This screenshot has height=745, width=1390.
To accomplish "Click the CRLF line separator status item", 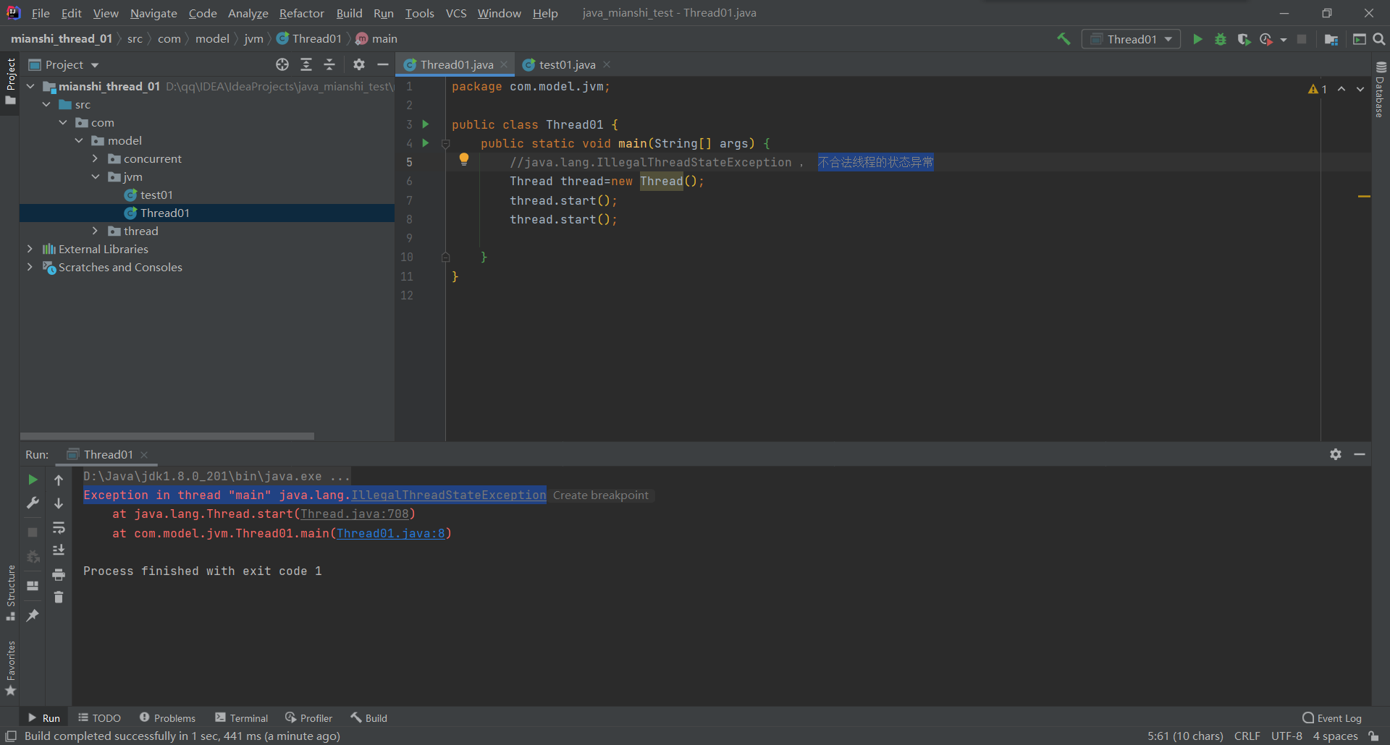I will coord(1247,736).
